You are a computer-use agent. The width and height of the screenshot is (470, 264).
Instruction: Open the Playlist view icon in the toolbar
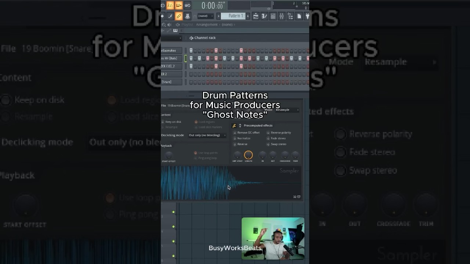[256, 16]
